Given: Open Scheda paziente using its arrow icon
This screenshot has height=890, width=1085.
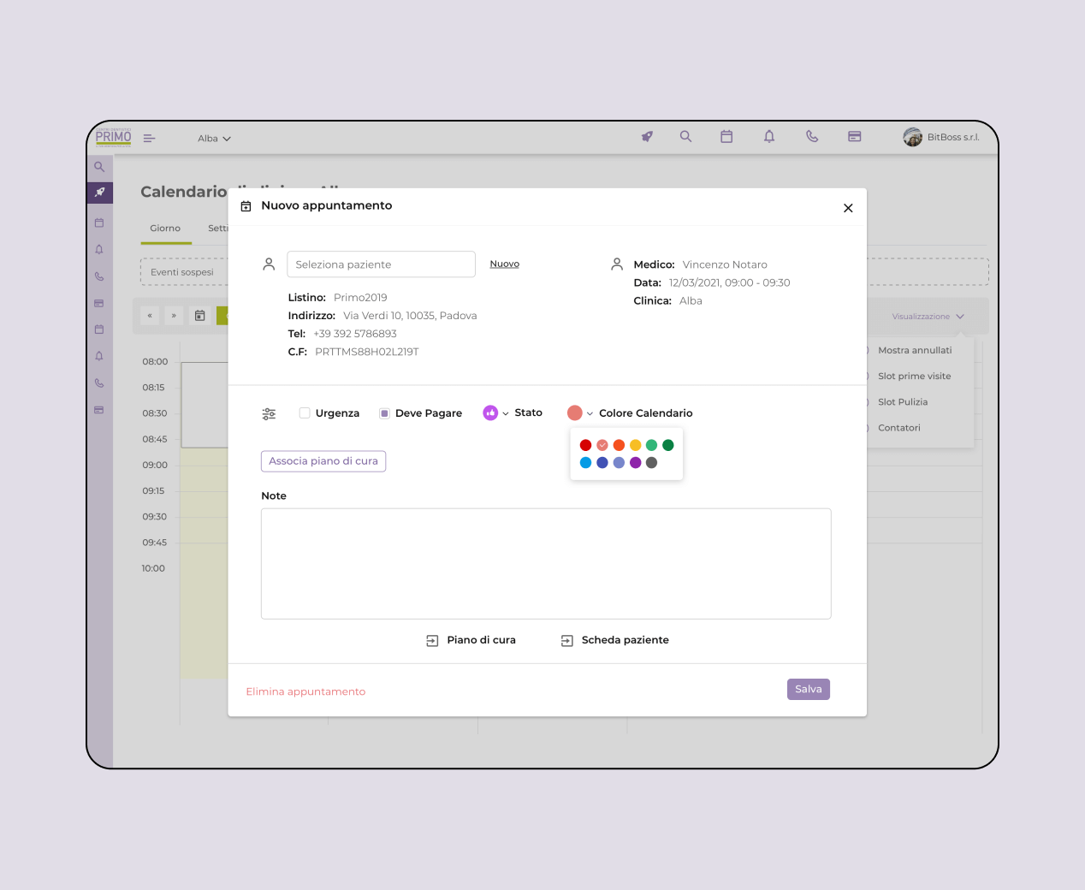Looking at the screenshot, I should tap(566, 639).
